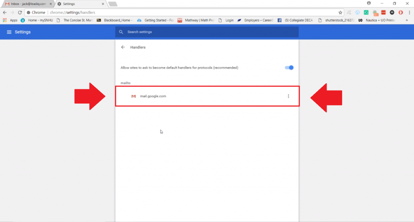Image resolution: width=414 pixels, height=222 pixels.
Task: Click the REC screen recorder extension
Action: click(x=375, y=13)
